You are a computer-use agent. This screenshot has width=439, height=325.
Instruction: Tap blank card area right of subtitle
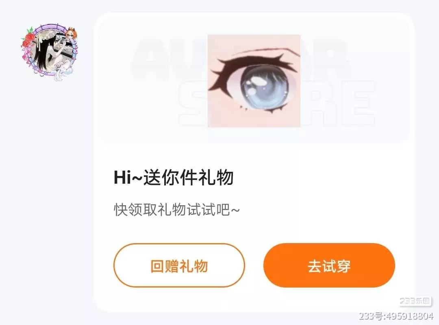(x=322, y=209)
